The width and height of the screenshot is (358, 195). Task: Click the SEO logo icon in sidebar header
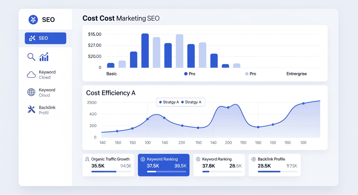click(x=33, y=20)
